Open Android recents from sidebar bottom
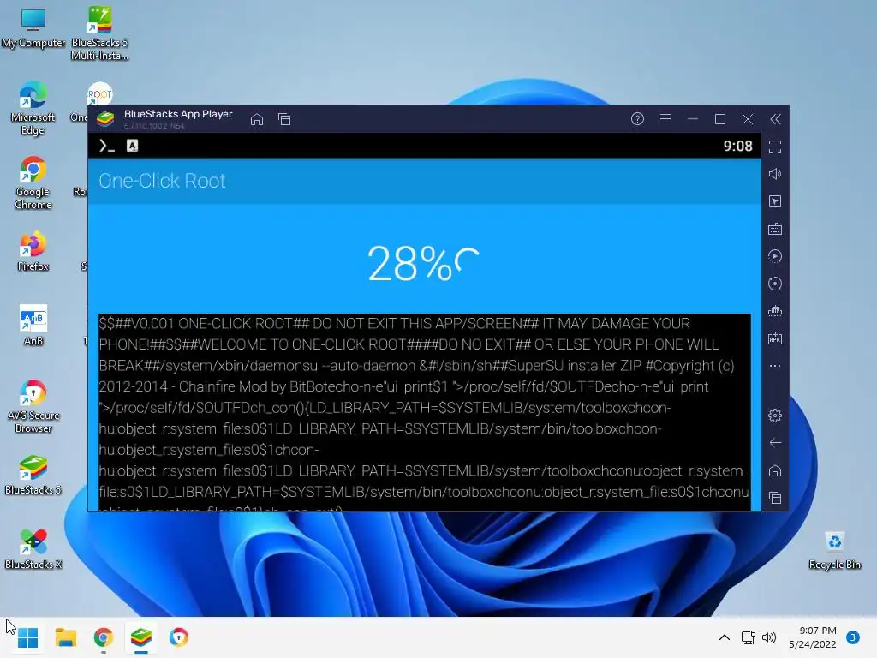The height and width of the screenshot is (658, 877). (774, 498)
